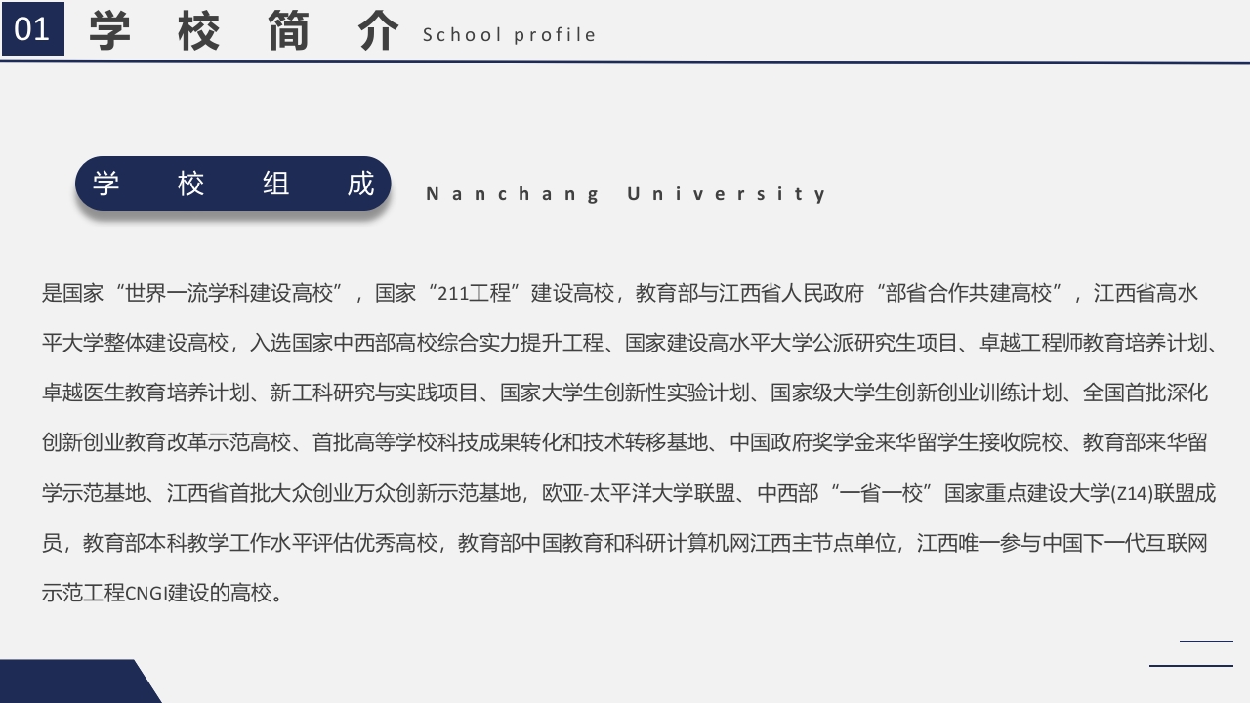1250x703 pixels.
Task: Click the last line 示范工程CNGI建设的高校
Action: point(164,593)
